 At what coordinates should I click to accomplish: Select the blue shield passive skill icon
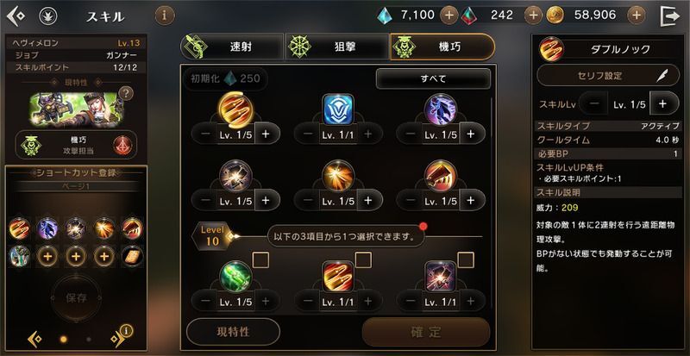[x=338, y=109]
